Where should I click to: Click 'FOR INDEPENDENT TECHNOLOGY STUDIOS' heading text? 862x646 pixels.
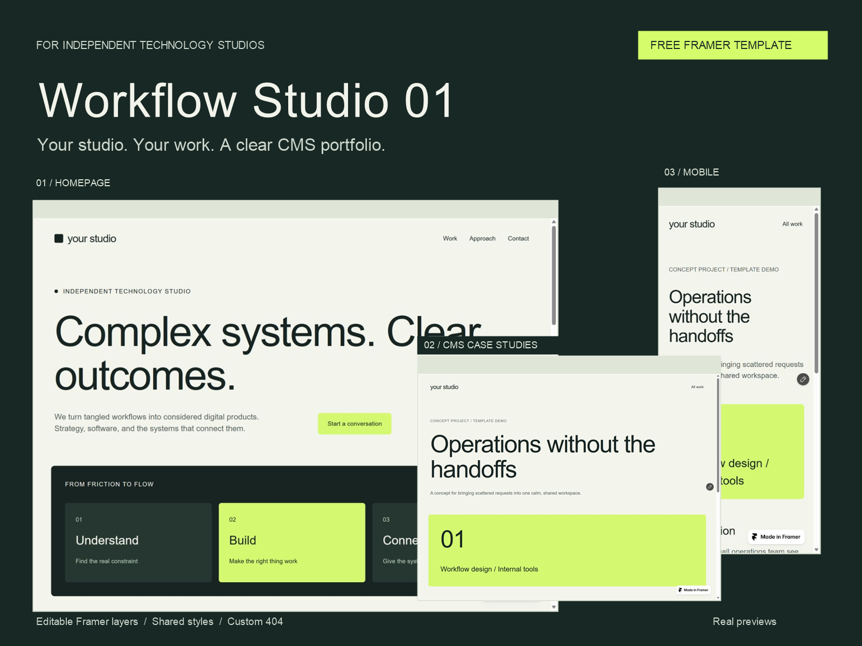150,45
